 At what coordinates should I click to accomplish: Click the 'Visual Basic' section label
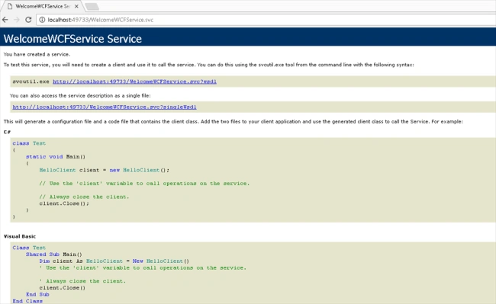(20, 236)
